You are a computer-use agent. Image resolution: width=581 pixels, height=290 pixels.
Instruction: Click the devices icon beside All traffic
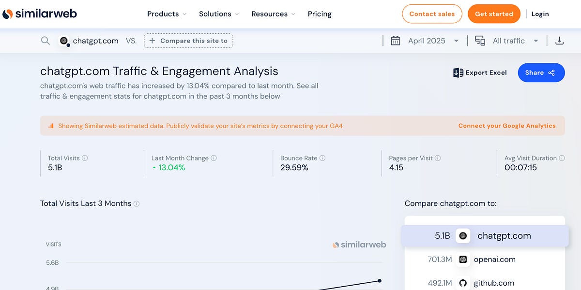pos(480,41)
